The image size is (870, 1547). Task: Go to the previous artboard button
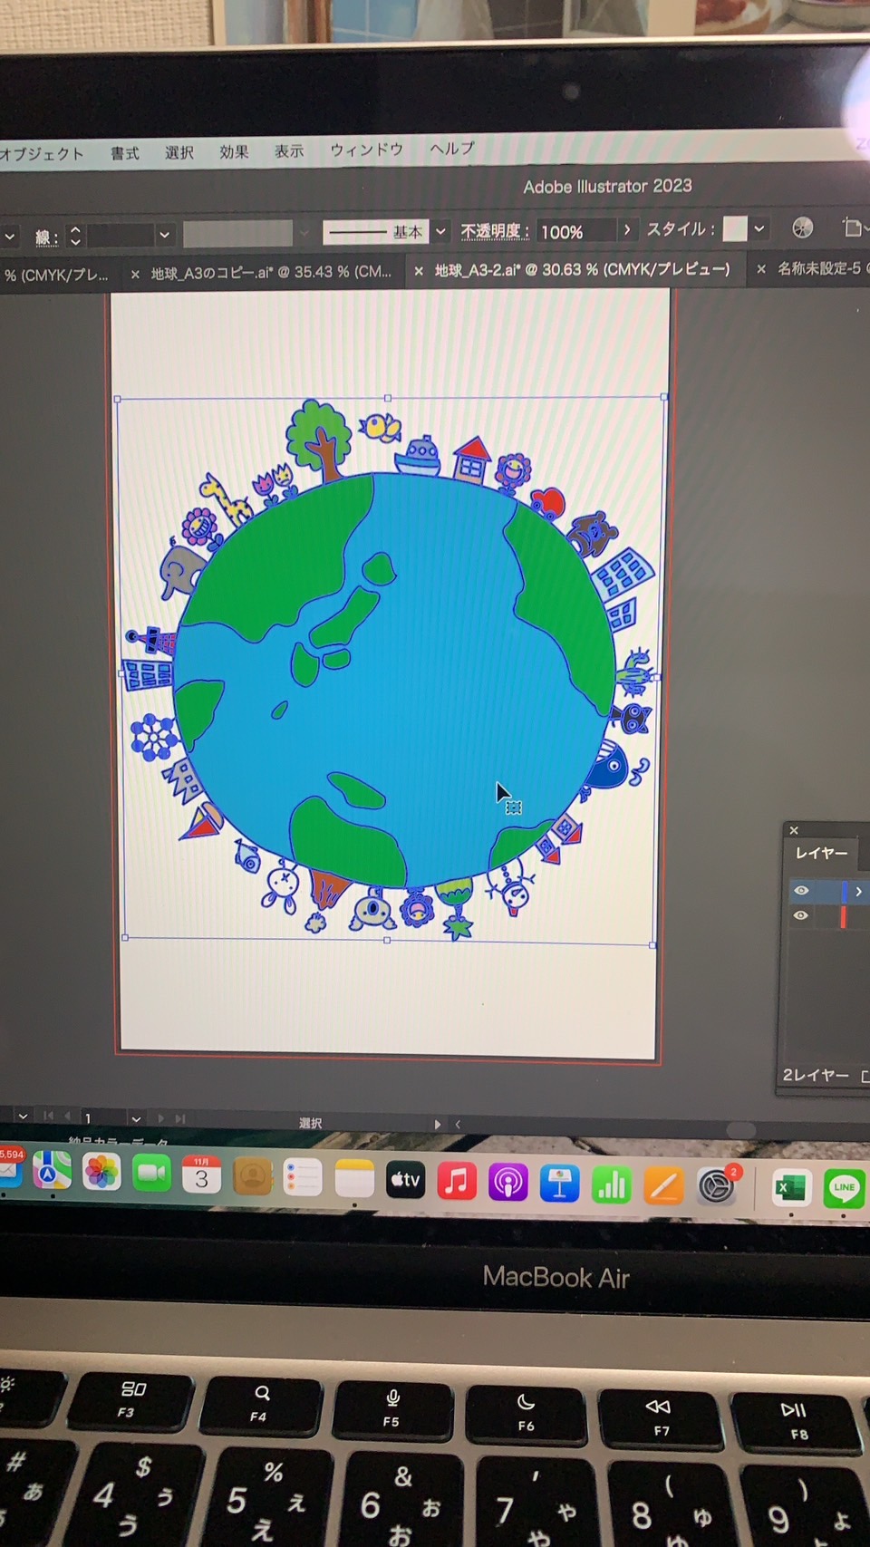click(x=67, y=1117)
